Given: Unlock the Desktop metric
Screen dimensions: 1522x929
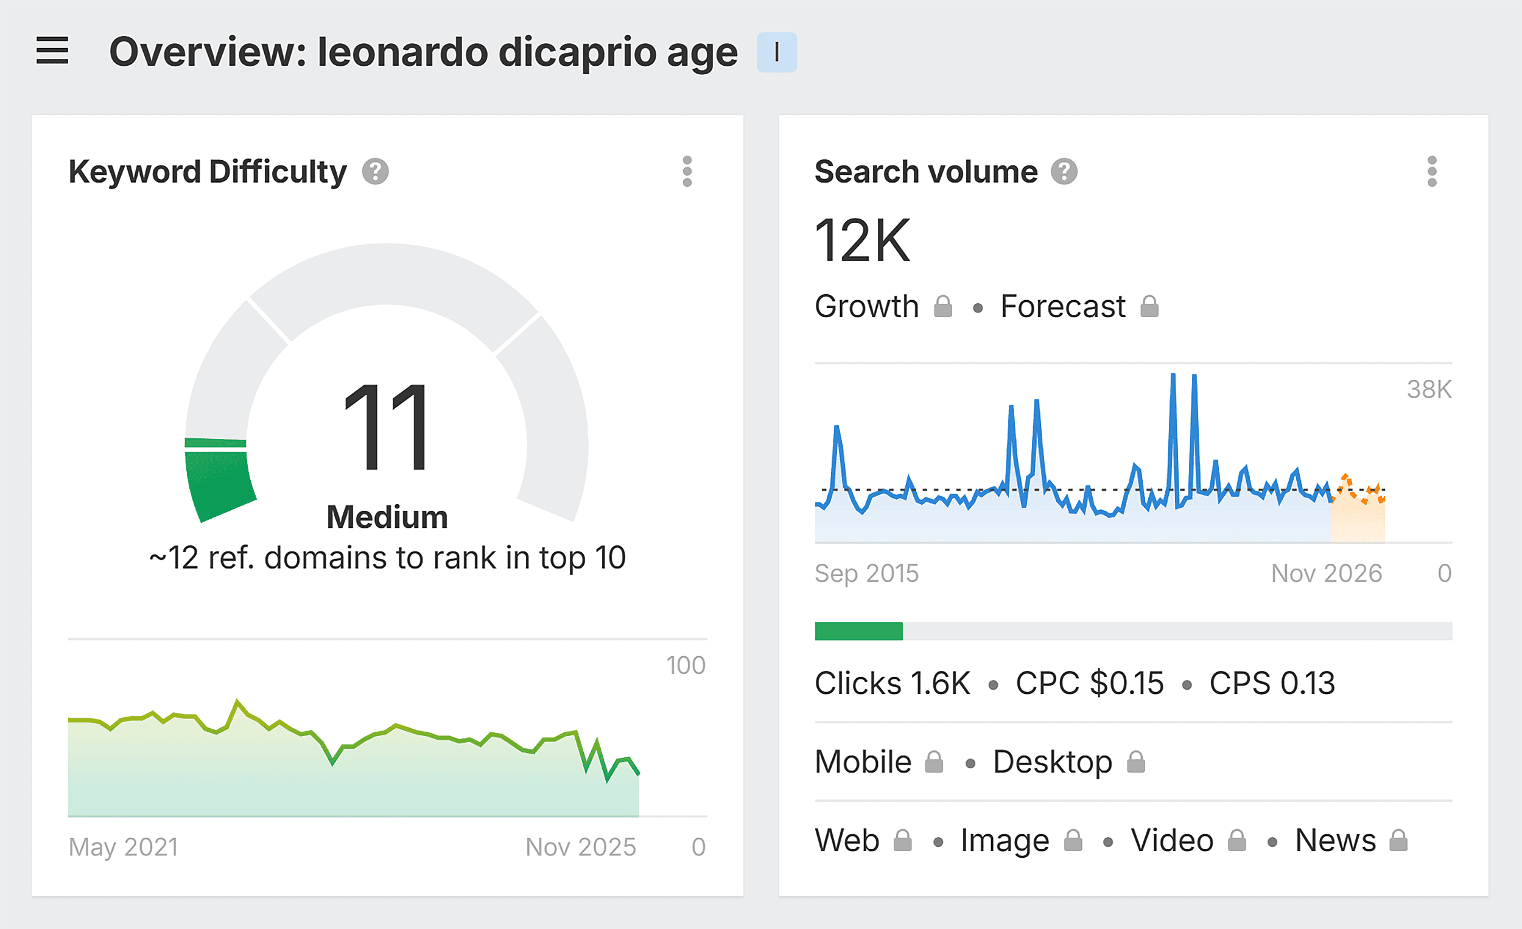Looking at the screenshot, I should tap(1137, 762).
